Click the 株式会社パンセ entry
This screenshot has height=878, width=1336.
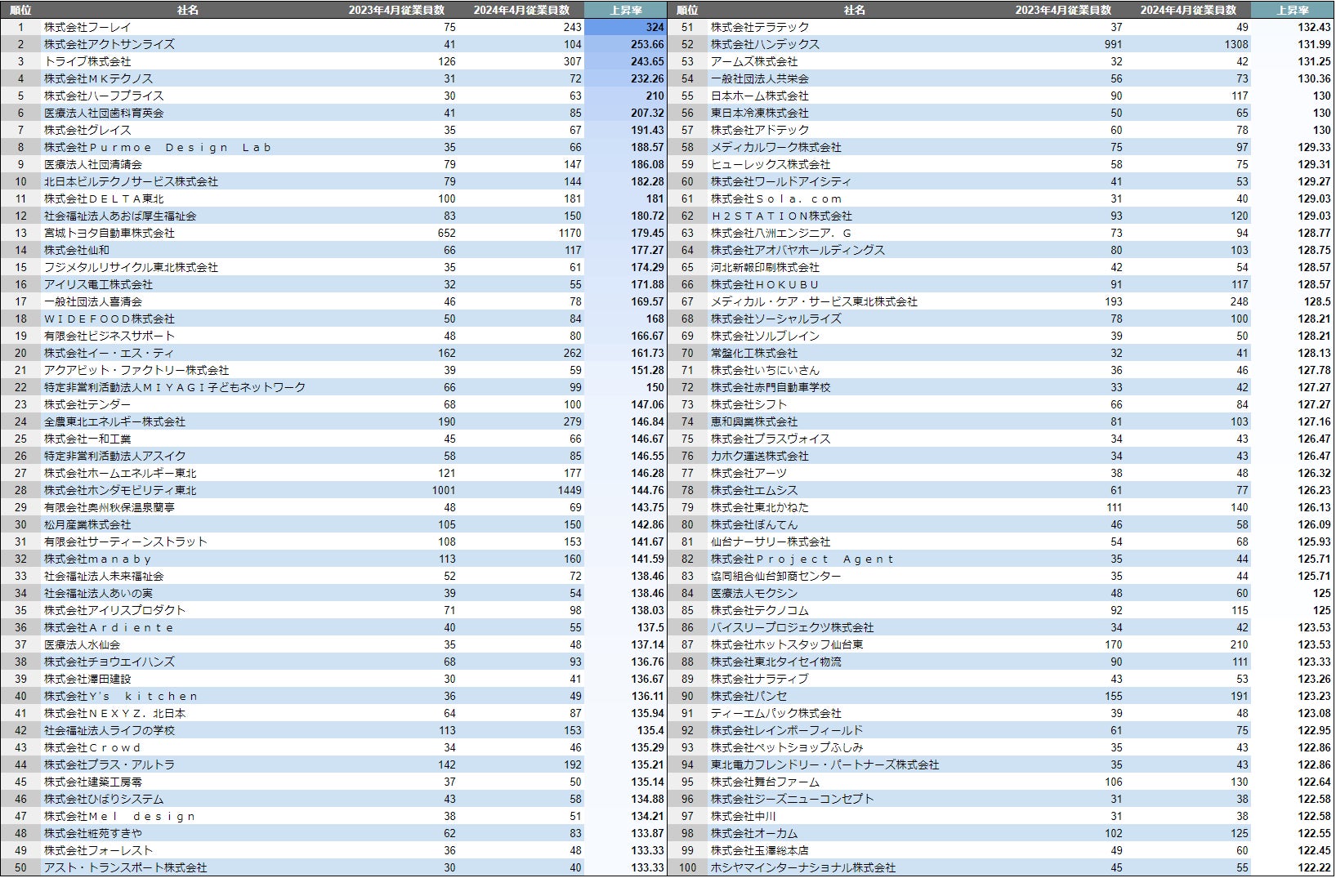pyautogui.click(x=748, y=696)
